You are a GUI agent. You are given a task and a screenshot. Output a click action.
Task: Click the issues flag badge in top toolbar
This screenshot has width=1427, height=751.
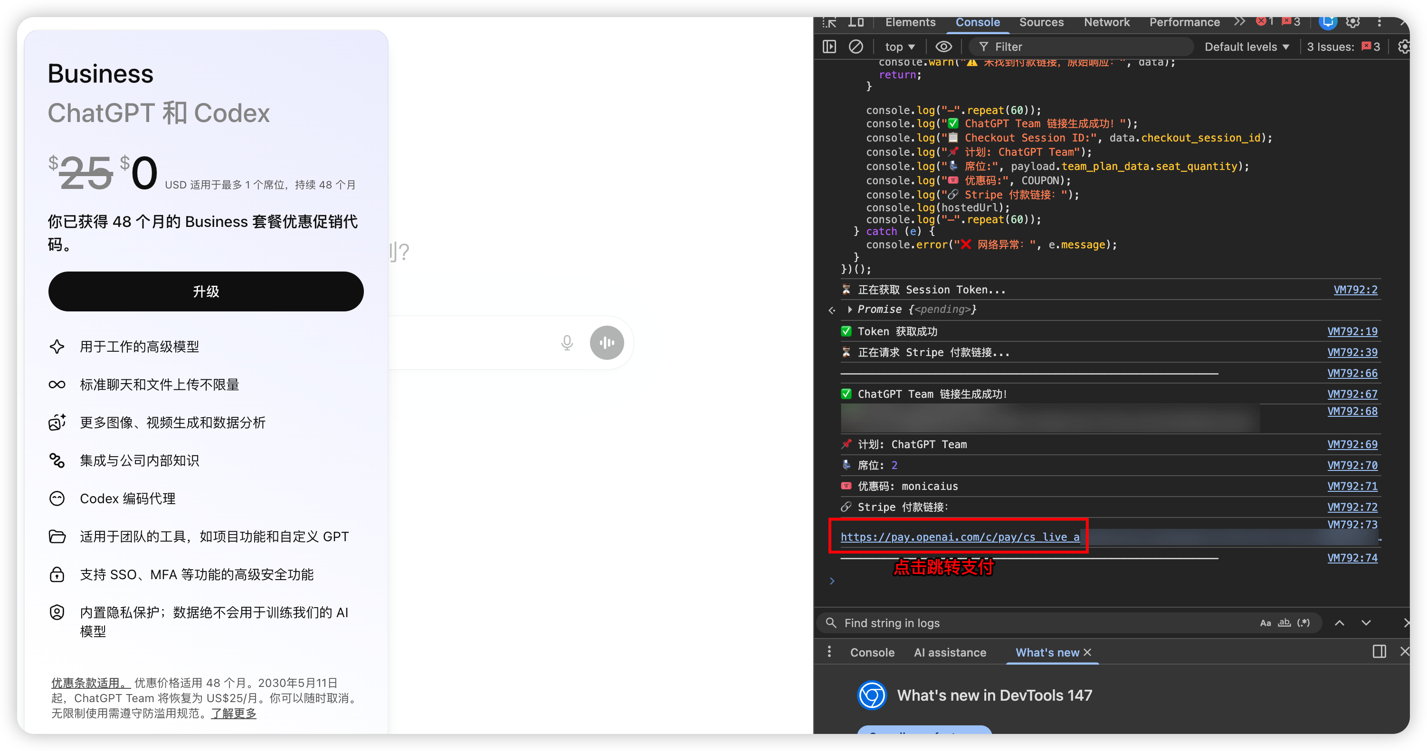(x=1291, y=21)
